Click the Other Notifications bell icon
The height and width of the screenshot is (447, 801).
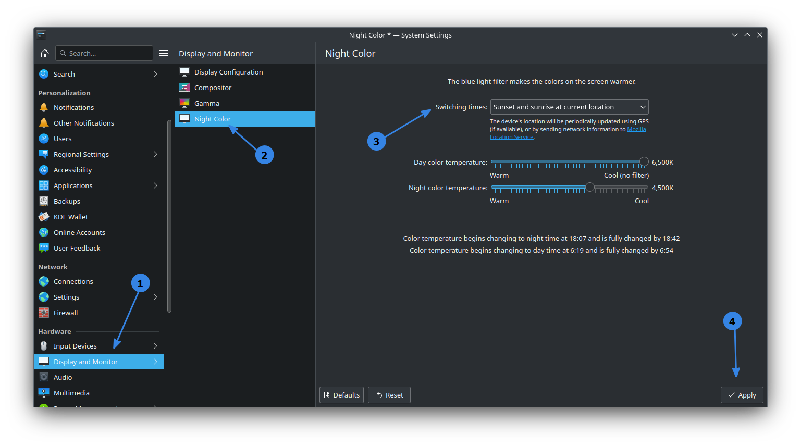[44, 123]
